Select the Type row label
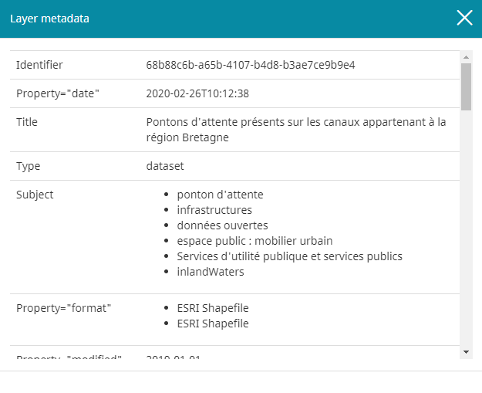The height and width of the screenshot is (393, 482). (28, 166)
